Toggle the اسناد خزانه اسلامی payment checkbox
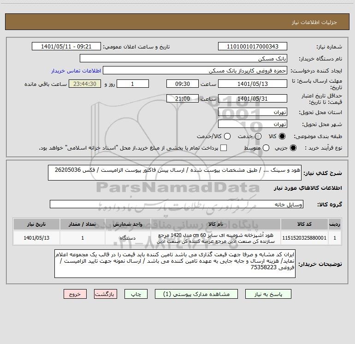 coord(224,148)
